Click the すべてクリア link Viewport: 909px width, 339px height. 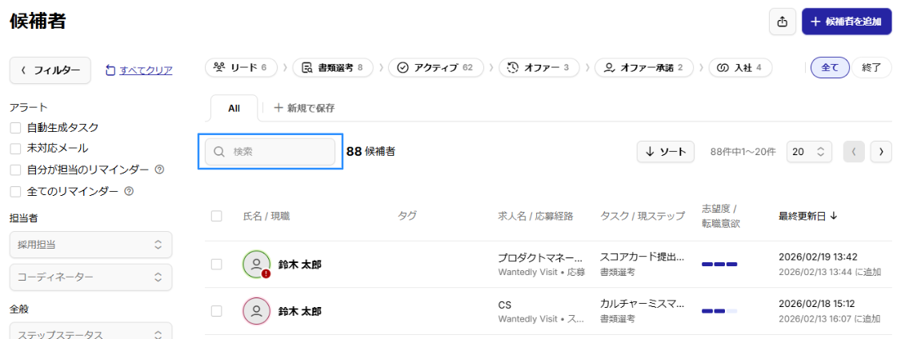[146, 70]
